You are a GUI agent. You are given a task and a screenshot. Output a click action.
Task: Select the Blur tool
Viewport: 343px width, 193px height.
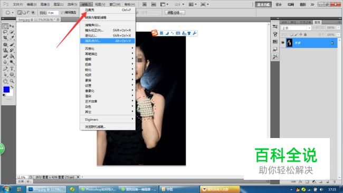click(x=5, y=62)
